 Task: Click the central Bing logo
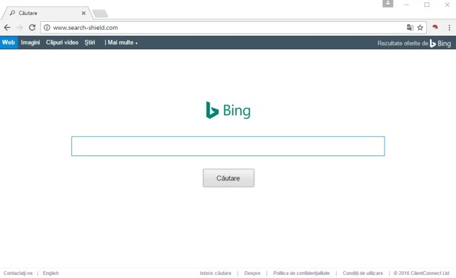pos(228,110)
